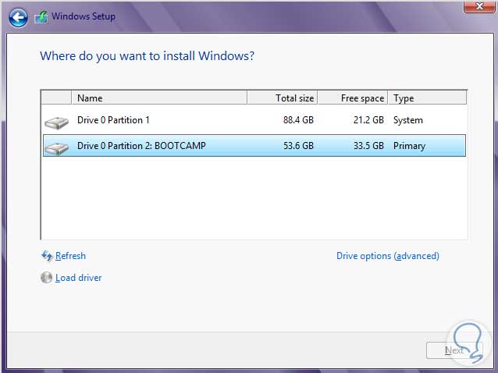Viewport: 498px width, 373px height.
Task: Sort by the Free space column header
Action: pos(353,98)
